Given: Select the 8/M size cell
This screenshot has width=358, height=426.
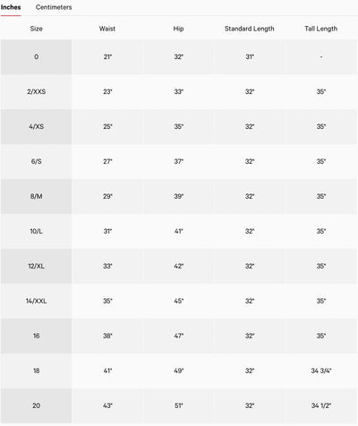Looking at the screenshot, I should [36, 196].
